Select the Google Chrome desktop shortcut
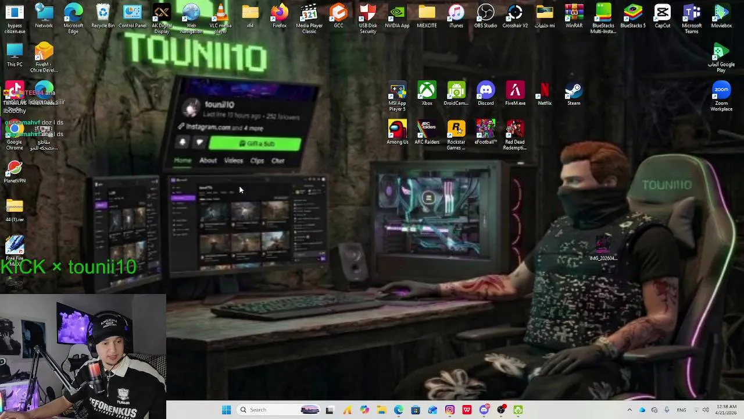 (x=15, y=135)
